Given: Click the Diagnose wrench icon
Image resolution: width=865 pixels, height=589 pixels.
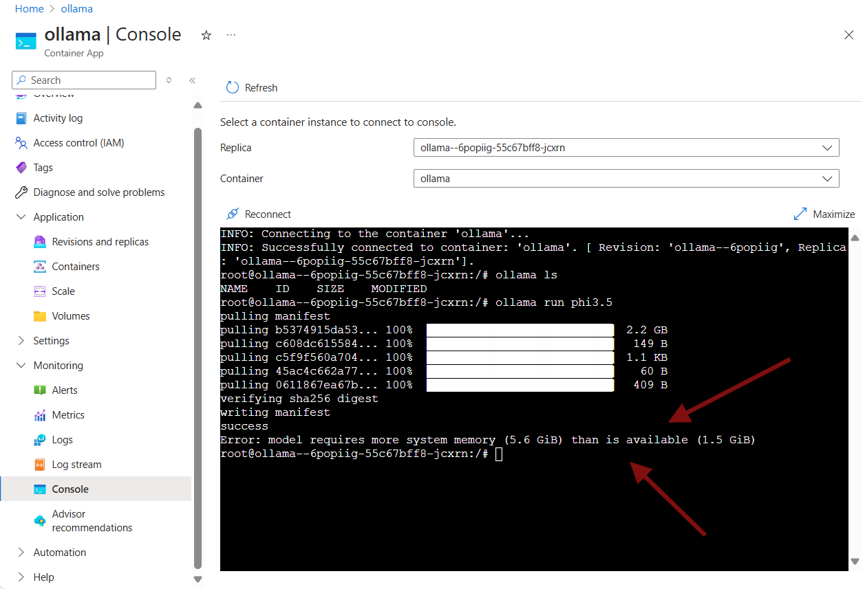Looking at the screenshot, I should tap(21, 192).
